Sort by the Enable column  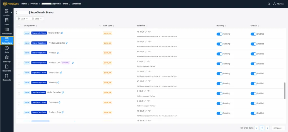[258, 26]
